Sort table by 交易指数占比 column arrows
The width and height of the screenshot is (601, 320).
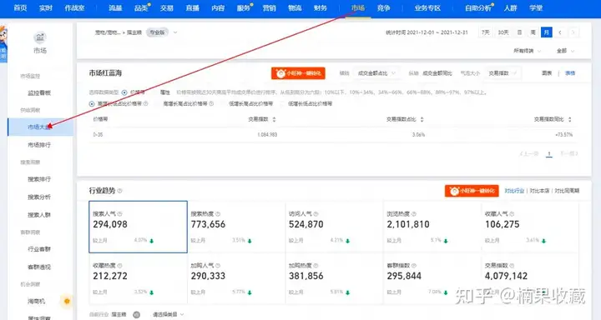422,119
